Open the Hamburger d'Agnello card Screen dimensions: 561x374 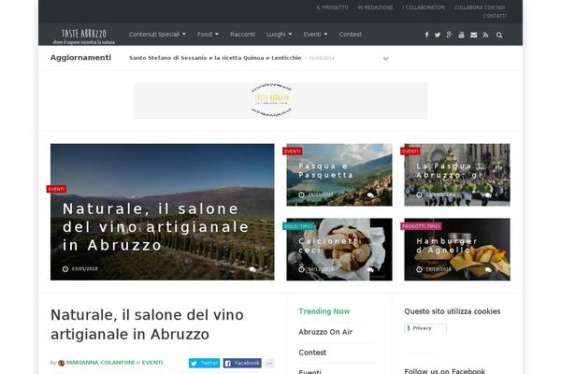(x=457, y=250)
